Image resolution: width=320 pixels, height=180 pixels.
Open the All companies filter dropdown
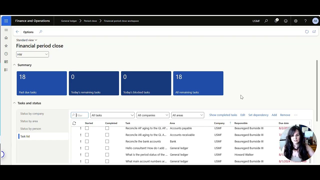click(x=153, y=115)
